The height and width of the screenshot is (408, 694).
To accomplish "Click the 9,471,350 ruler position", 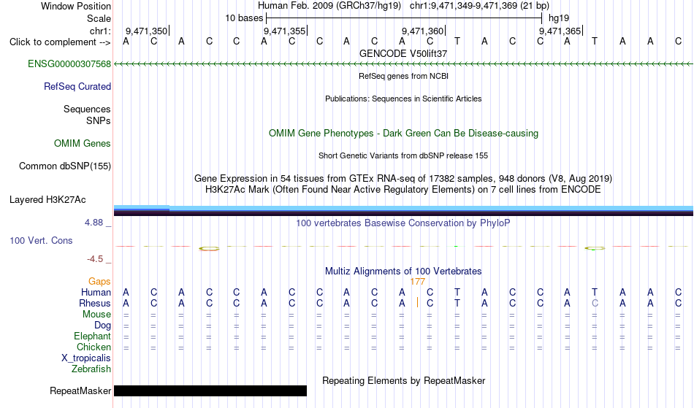I will (147, 31).
